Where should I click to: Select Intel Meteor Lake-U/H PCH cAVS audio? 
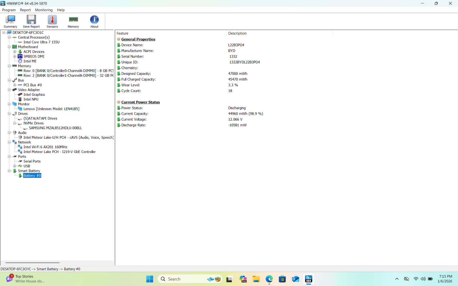click(x=68, y=137)
